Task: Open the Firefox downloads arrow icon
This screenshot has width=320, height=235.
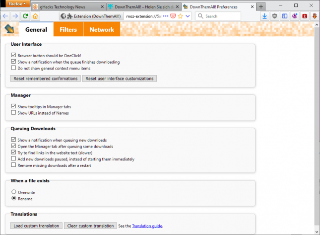Action: (x=265, y=16)
